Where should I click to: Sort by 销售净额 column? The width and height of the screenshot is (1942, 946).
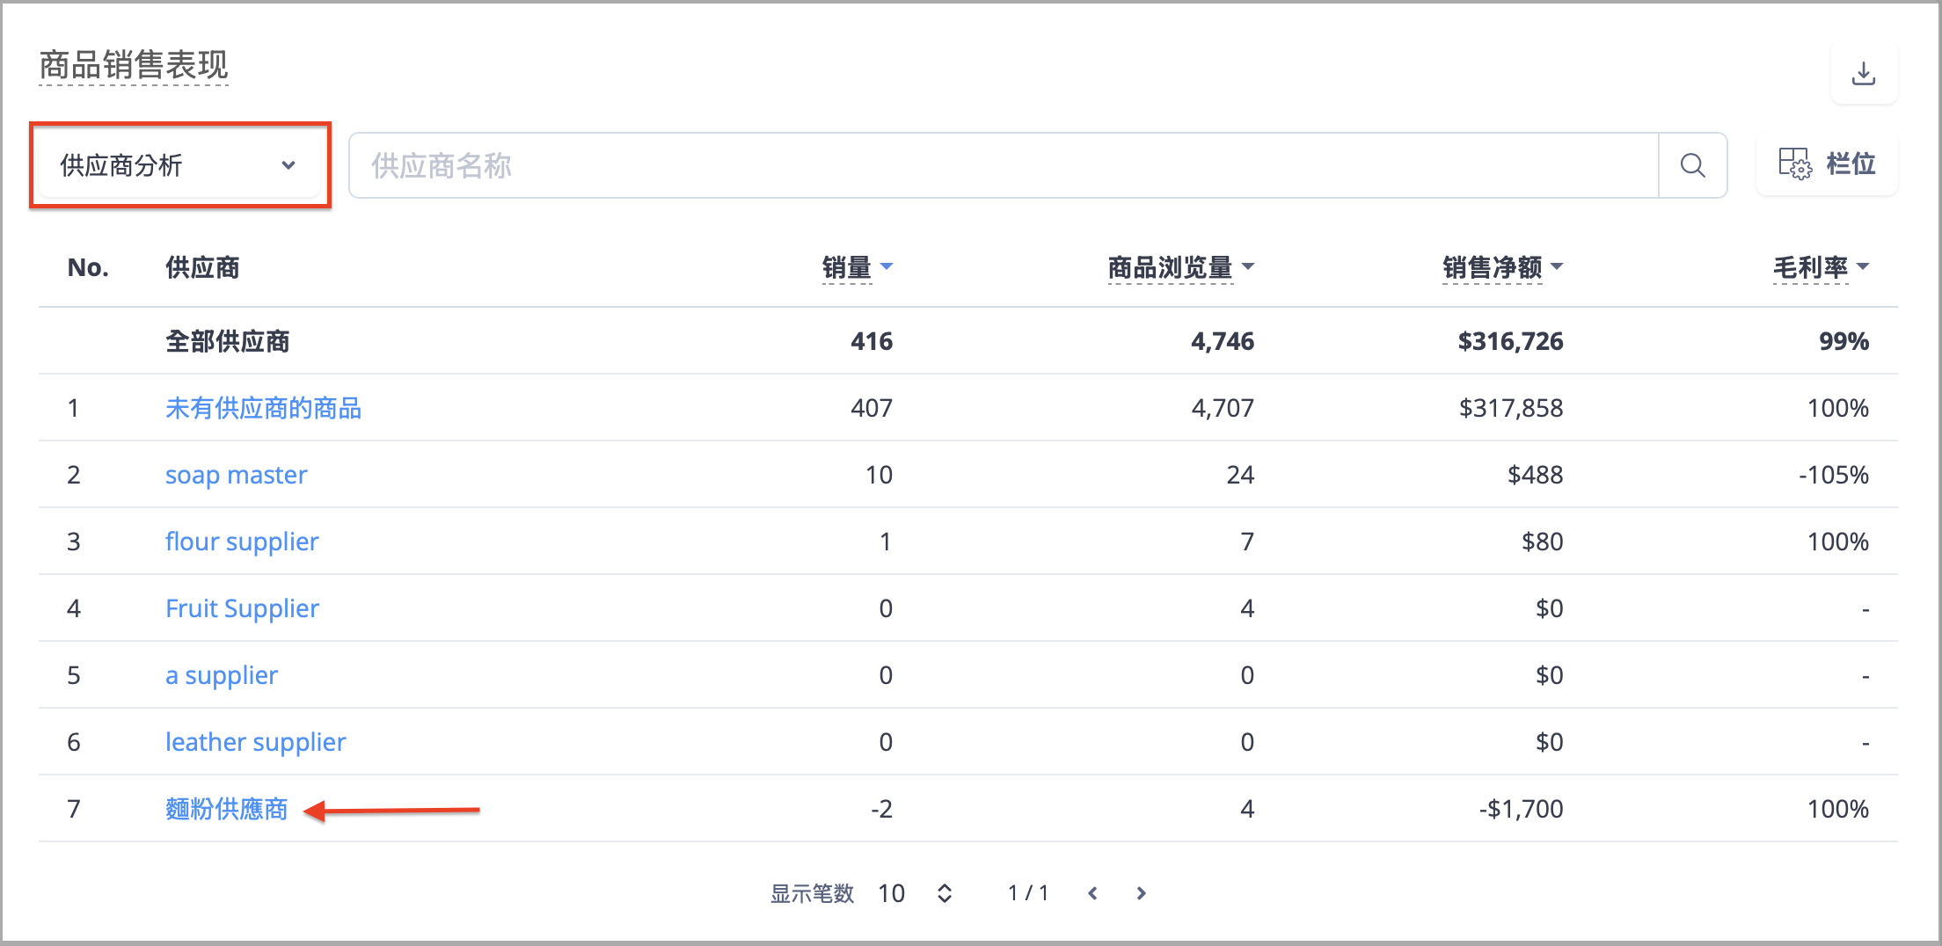click(x=1503, y=267)
